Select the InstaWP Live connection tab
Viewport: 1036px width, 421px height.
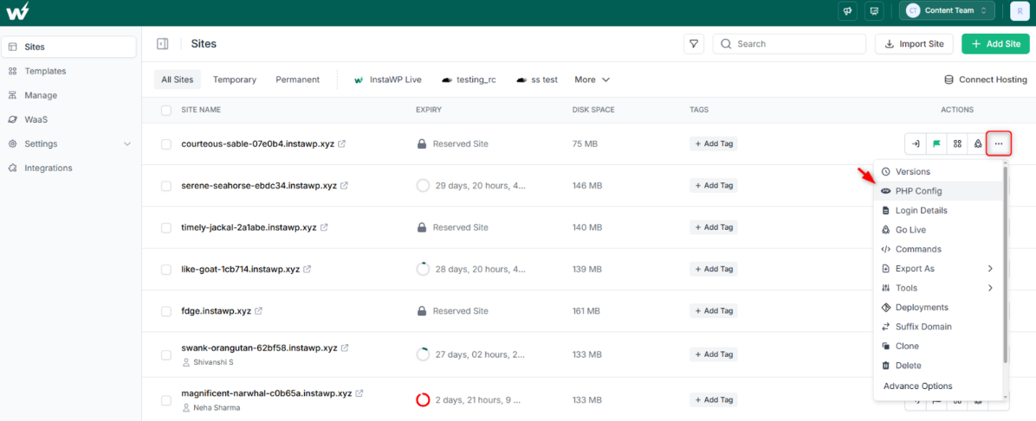pyautogui.click(x=388, y=80)
